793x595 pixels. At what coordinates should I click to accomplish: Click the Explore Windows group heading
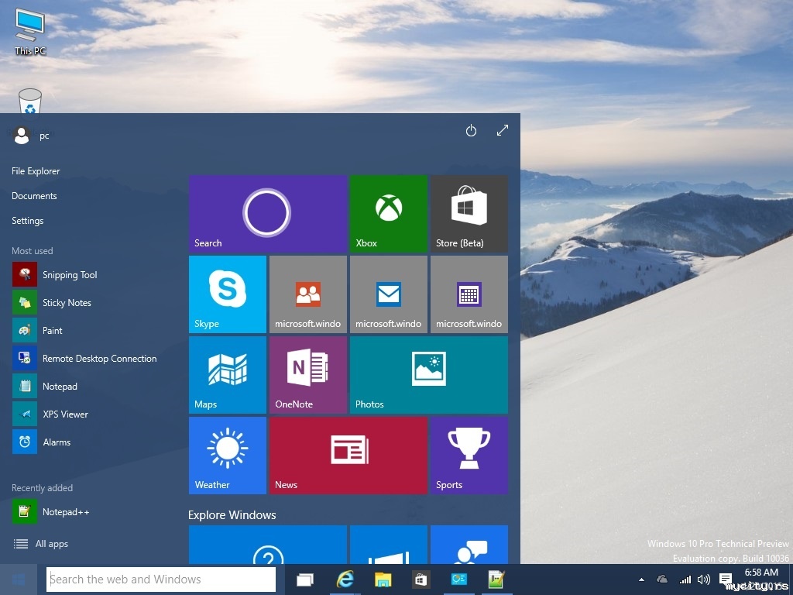[x=232, y=515]
